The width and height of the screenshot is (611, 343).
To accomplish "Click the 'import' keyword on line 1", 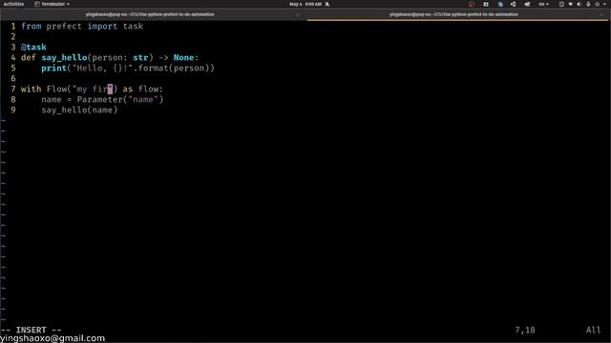I will click(102, 26).
